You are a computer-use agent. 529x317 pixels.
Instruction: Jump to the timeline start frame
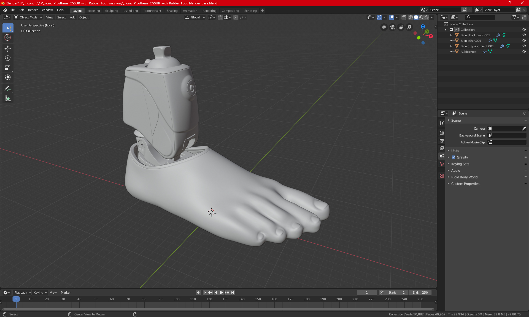click(x=205, y=293)
